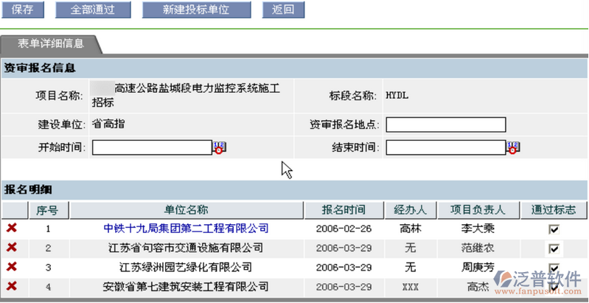Click the 保存 button
The image size is (589, 303).
pos(23,10)
